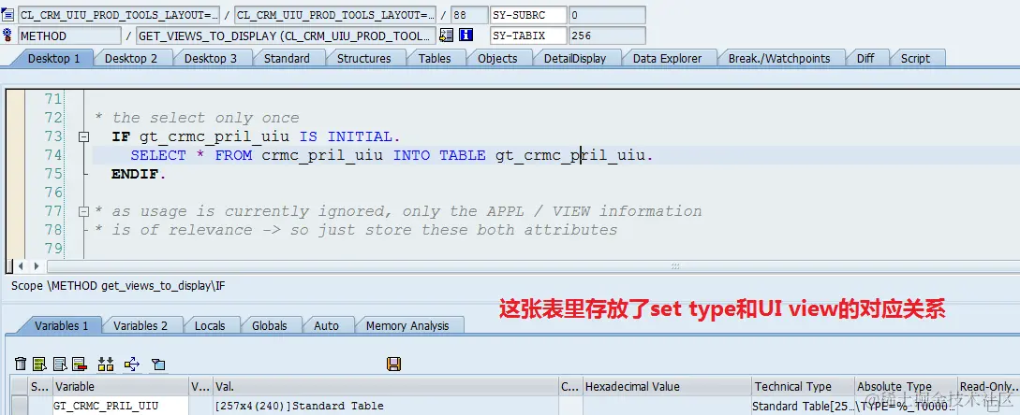Click the line number field showing 88

point(468,14)
